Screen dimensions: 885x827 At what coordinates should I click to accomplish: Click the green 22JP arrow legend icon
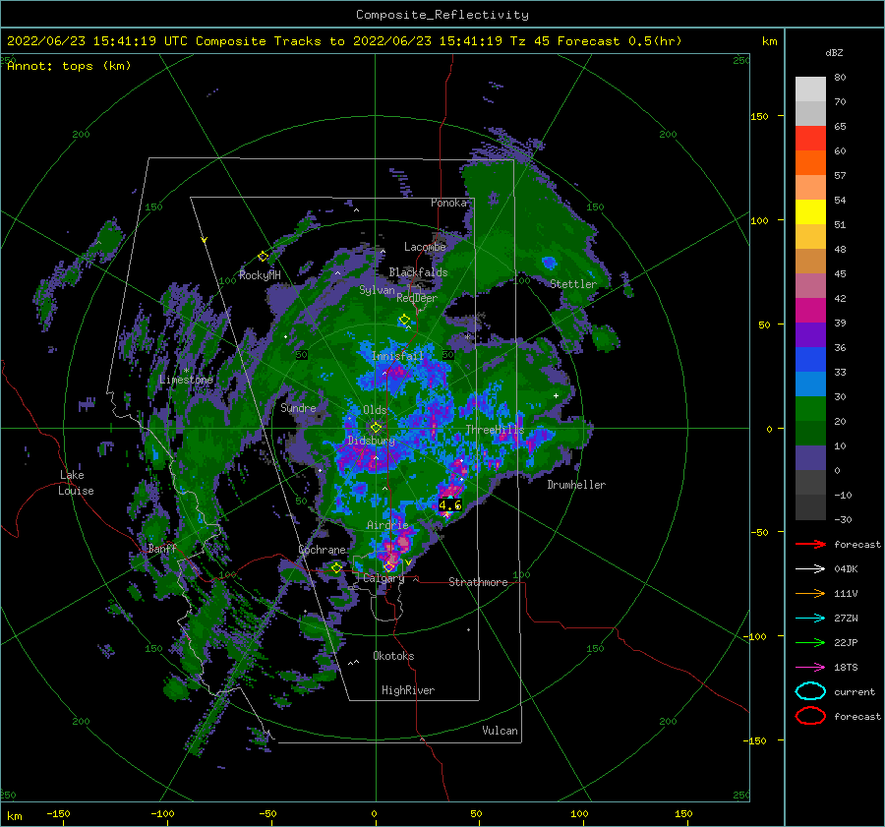[810, 642]
